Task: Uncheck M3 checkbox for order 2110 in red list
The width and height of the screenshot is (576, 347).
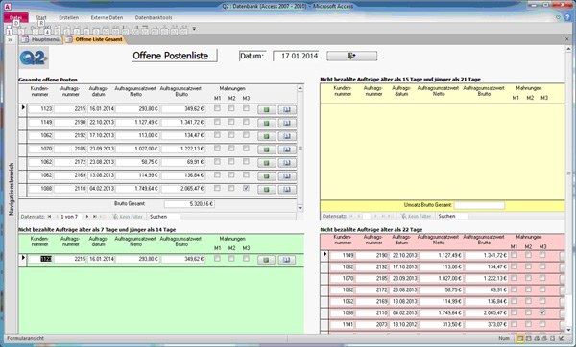Action: (542, 312)
